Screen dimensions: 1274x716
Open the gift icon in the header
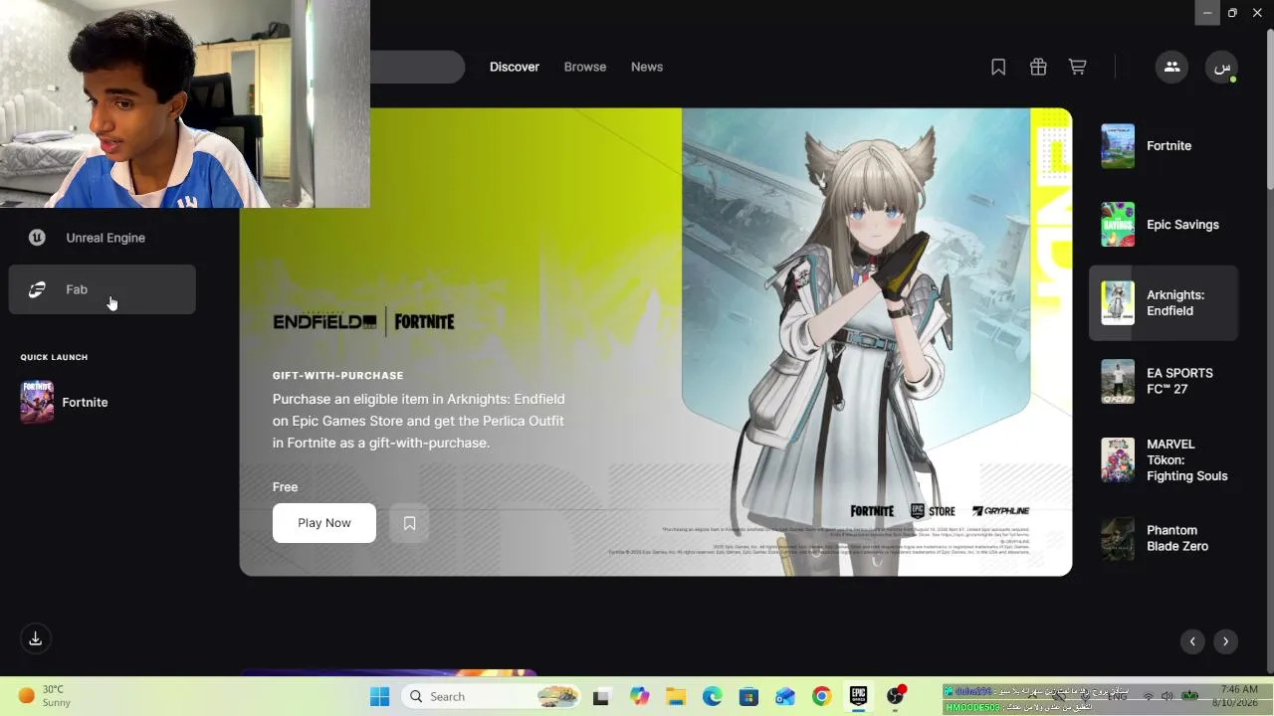(x=1038, y=67)
